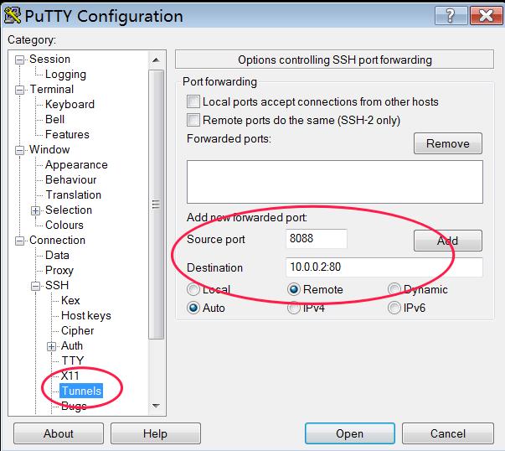Click the Source port field containing 8088
505x451 pixels.
tap(317, 239)
